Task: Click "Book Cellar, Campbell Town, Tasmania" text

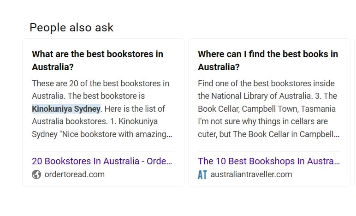Action: tap(267, 109)
